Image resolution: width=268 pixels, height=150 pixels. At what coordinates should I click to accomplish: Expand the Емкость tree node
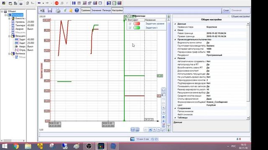coord(9,18)
